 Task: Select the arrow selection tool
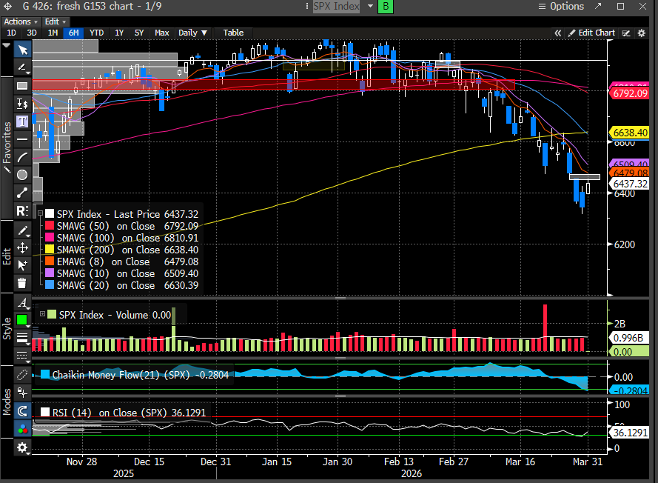22,50
